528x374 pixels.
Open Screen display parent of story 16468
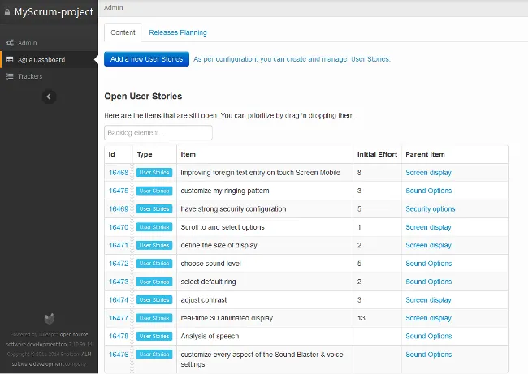[x=428, y=173]
